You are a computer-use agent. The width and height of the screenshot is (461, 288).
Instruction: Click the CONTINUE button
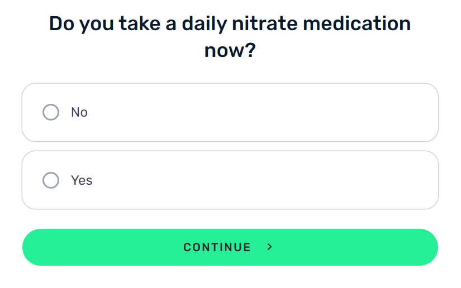coord(230,247)
